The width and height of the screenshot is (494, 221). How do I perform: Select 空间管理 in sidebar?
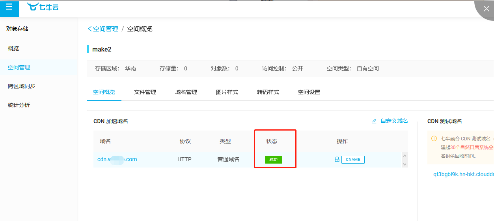pyautogui.click(x=19, y=67)
